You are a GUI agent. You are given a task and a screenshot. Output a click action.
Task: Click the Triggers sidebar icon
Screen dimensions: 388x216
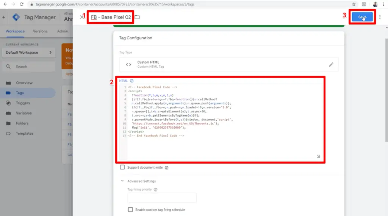8,103
